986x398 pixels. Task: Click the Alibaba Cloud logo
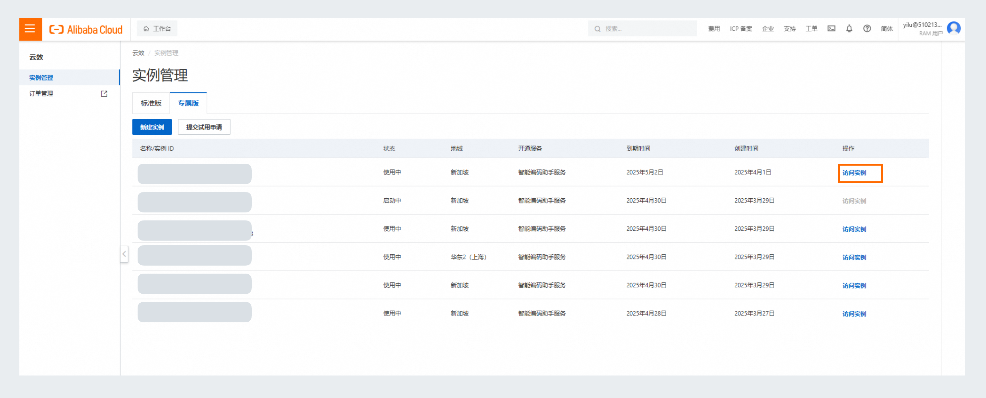coord(86,29)
